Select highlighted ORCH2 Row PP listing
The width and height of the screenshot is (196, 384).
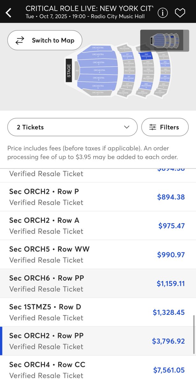coord(98,341)
